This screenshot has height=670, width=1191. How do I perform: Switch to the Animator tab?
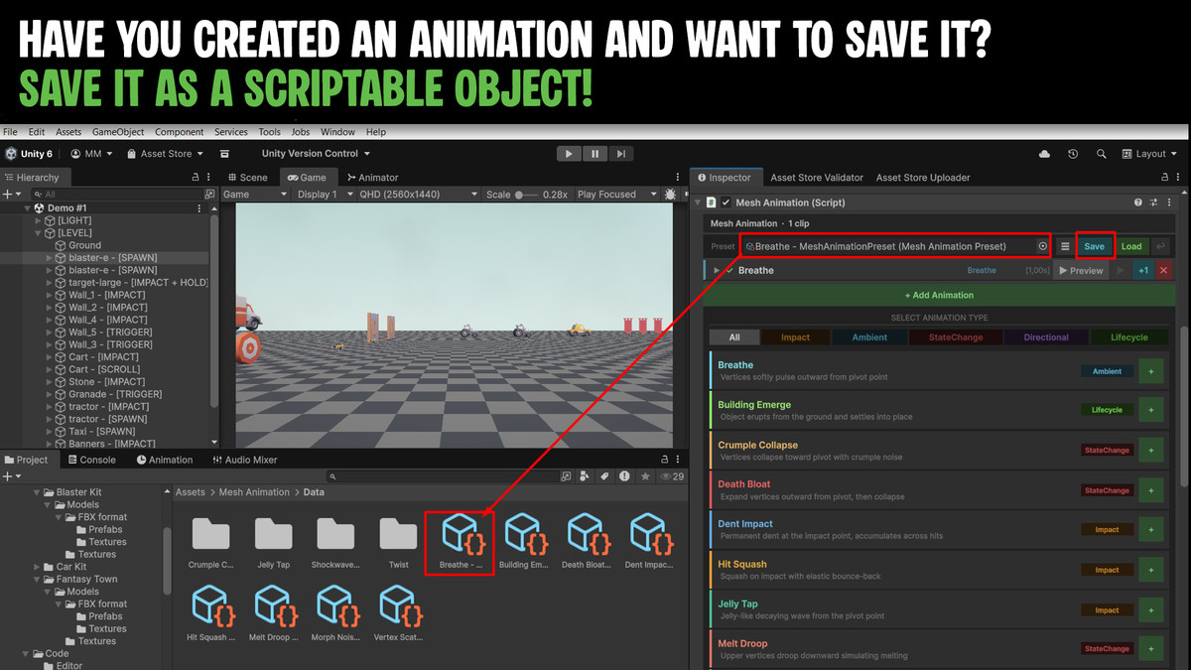click(371, 178)
